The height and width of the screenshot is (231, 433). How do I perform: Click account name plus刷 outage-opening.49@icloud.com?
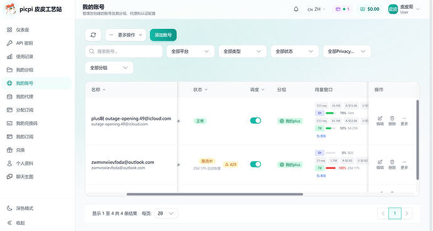[x=131, y=119]
